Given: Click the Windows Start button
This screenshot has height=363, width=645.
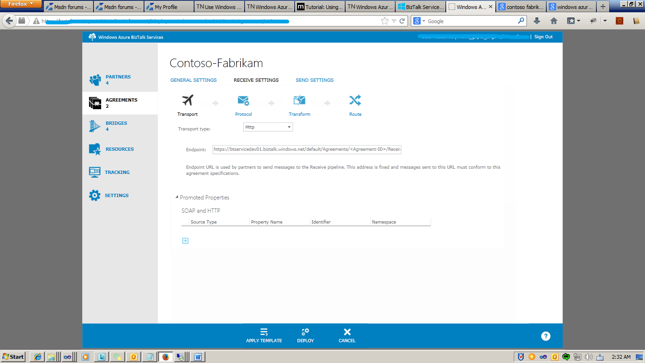Looking at the screenshot, I should (13, 357).
